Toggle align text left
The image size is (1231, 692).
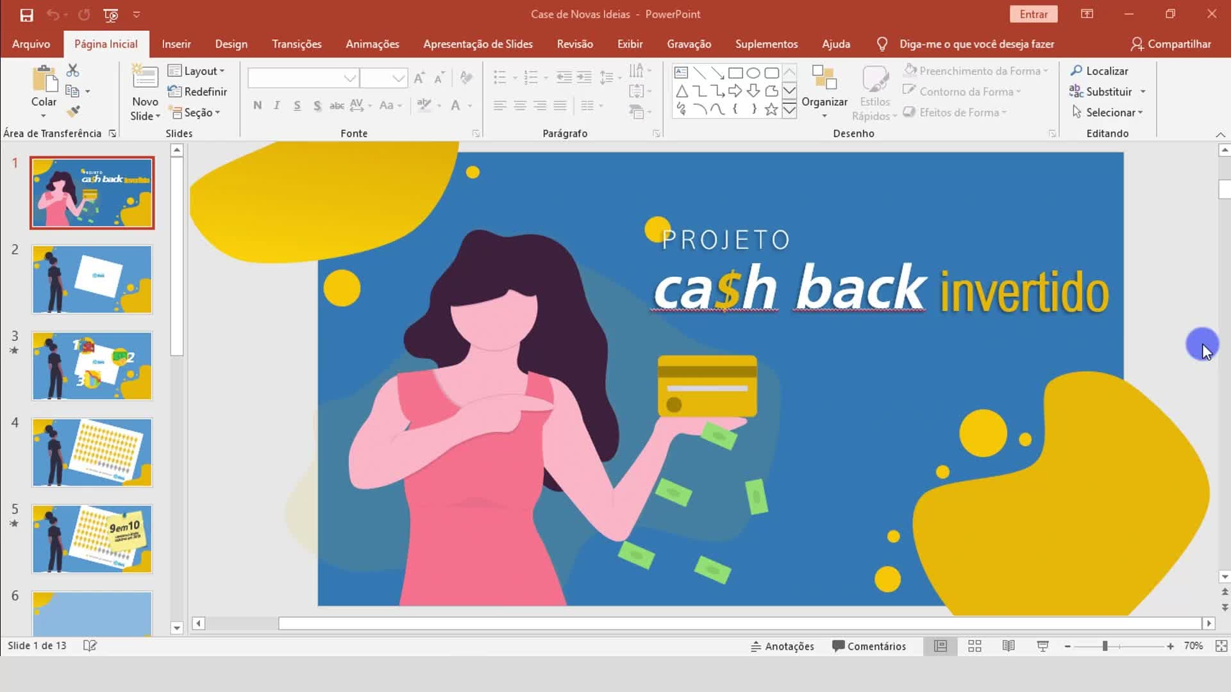500,105
